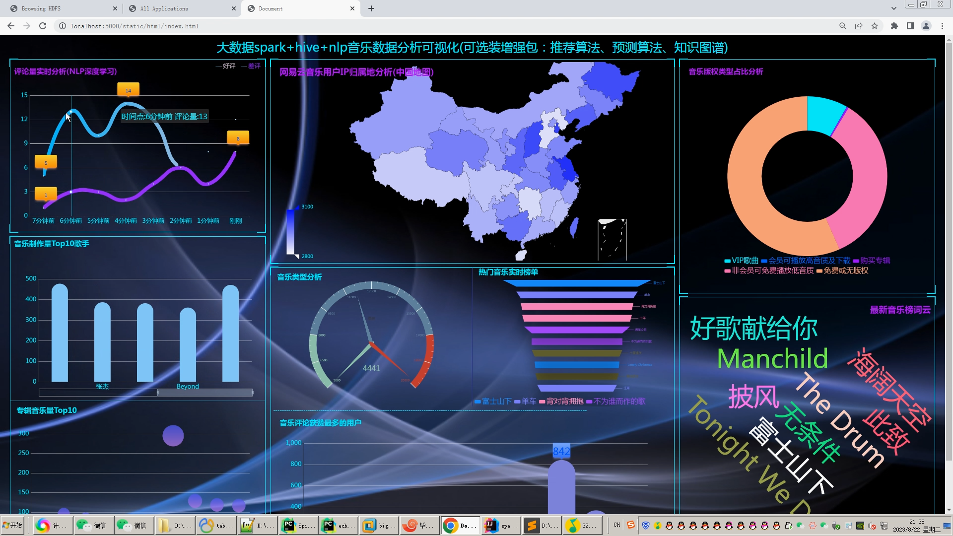Toggle VIP歌曲 legend in copyright donut chart

pos(741,261)
